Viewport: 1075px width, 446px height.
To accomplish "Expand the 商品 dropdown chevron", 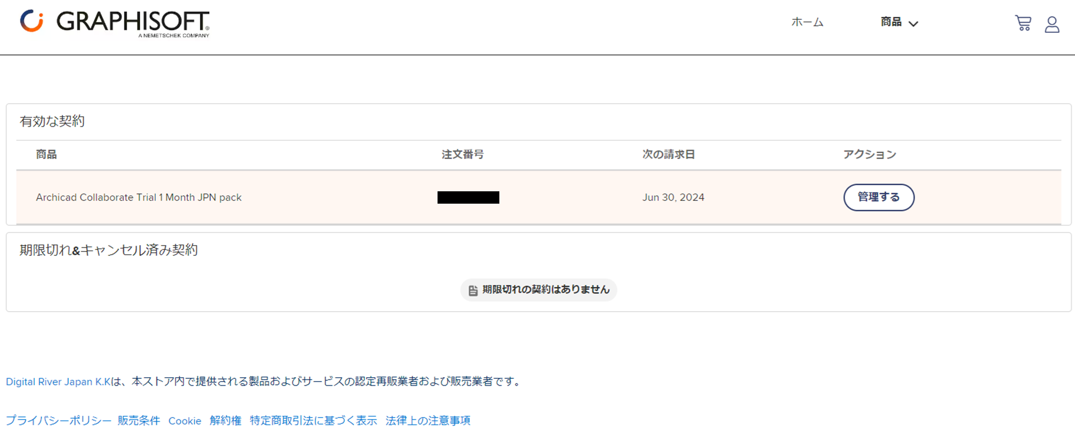I will pos(913,24).
